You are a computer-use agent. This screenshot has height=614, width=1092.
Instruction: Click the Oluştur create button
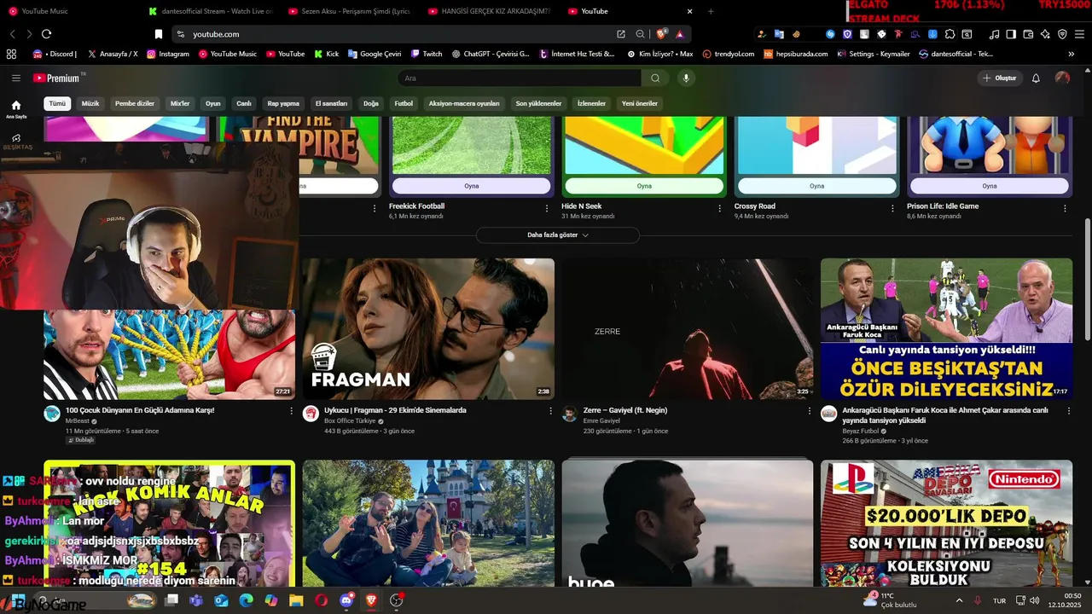pos(999,78)
